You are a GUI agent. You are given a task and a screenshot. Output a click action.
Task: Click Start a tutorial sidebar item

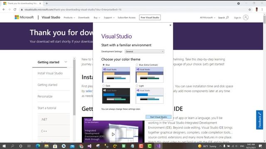point(47,108)
